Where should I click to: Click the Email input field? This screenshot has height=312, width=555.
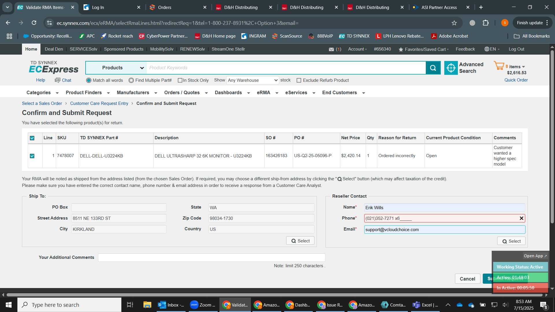click(x=445, y=230)
